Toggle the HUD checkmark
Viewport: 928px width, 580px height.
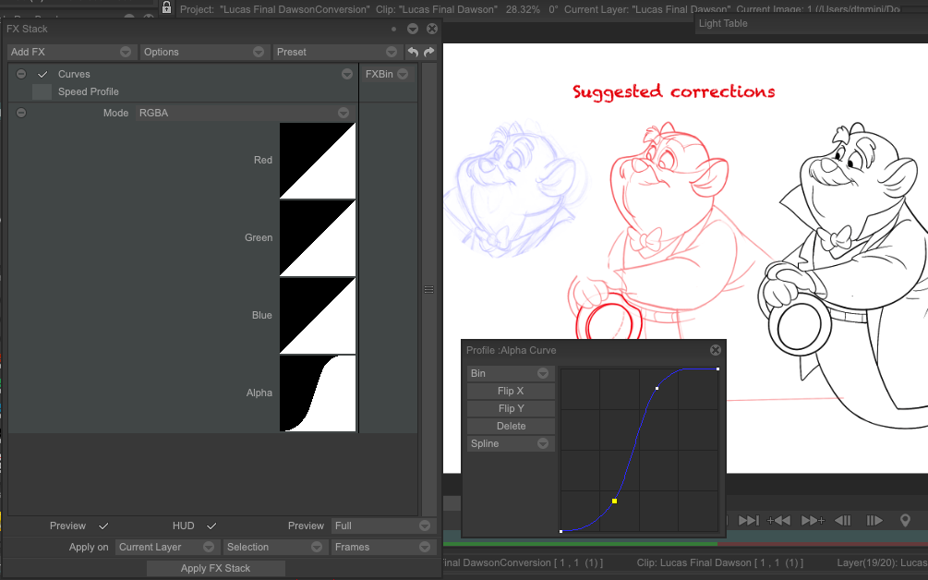(211, 526)
